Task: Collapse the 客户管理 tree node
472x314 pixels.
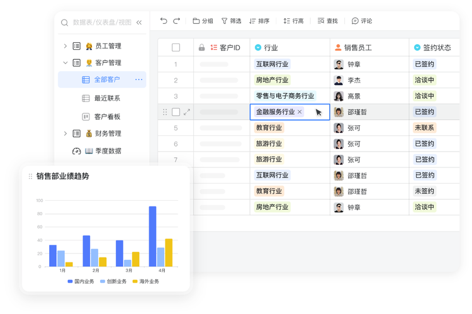Action: [65, 63]
